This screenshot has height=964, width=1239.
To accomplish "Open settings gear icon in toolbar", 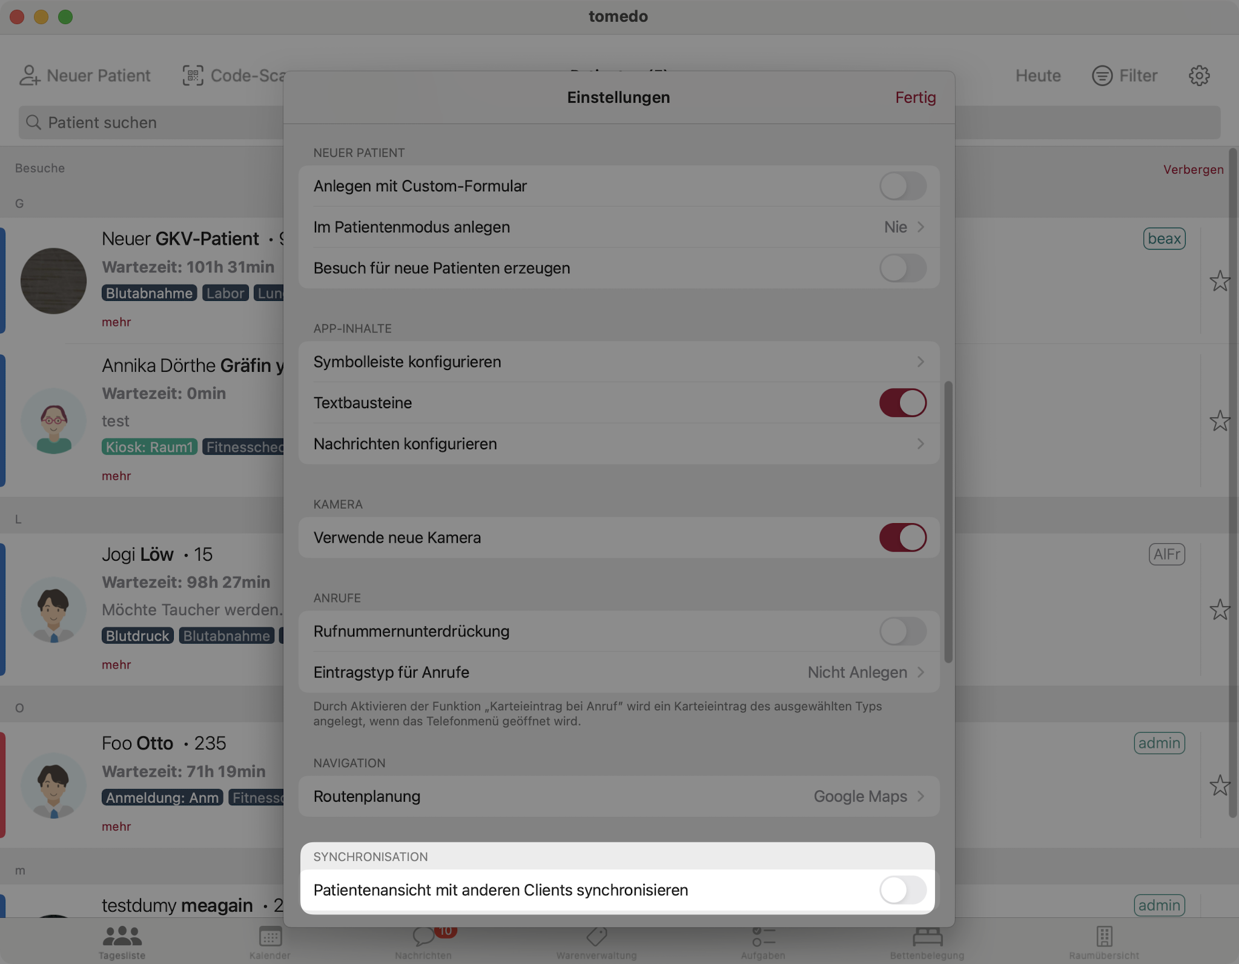I will click(1199, 76).
